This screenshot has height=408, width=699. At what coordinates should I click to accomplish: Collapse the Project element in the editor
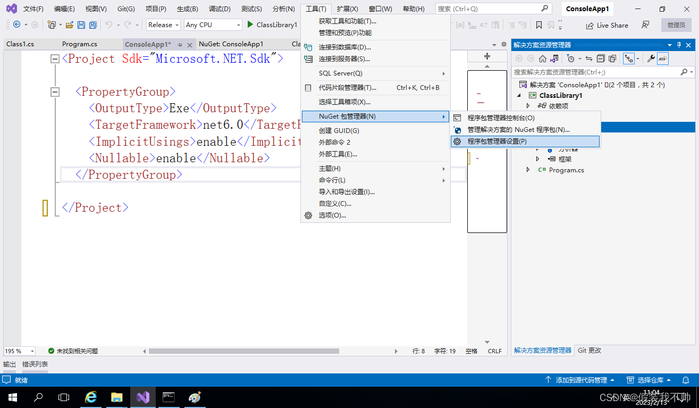55,59
